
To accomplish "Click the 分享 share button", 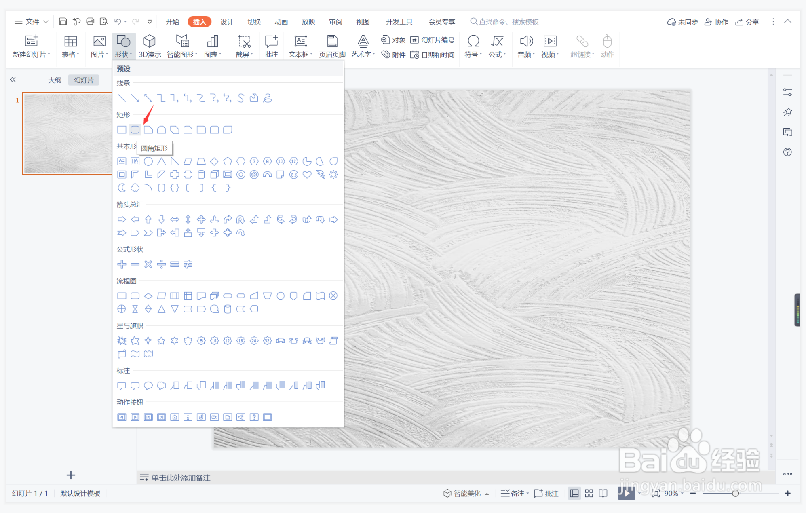I will 747,22.
